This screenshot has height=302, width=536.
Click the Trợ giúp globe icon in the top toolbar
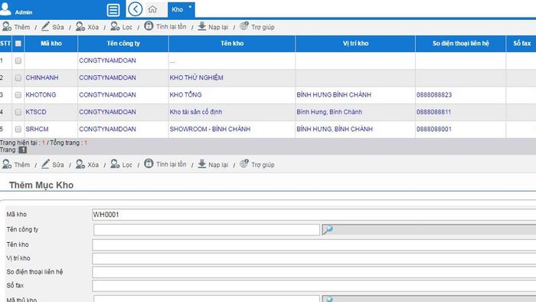click(x=244, y=26)
